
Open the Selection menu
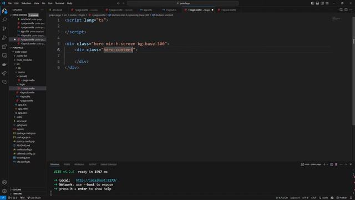tap(26, 3)
